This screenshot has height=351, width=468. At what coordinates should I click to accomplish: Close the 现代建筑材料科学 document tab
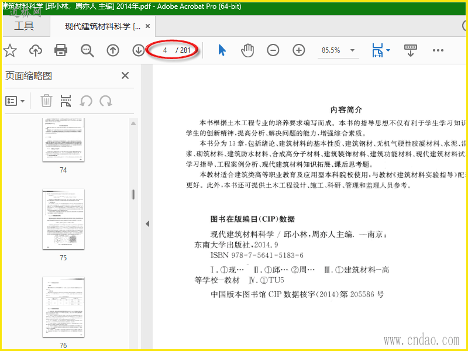coord(147,26)
